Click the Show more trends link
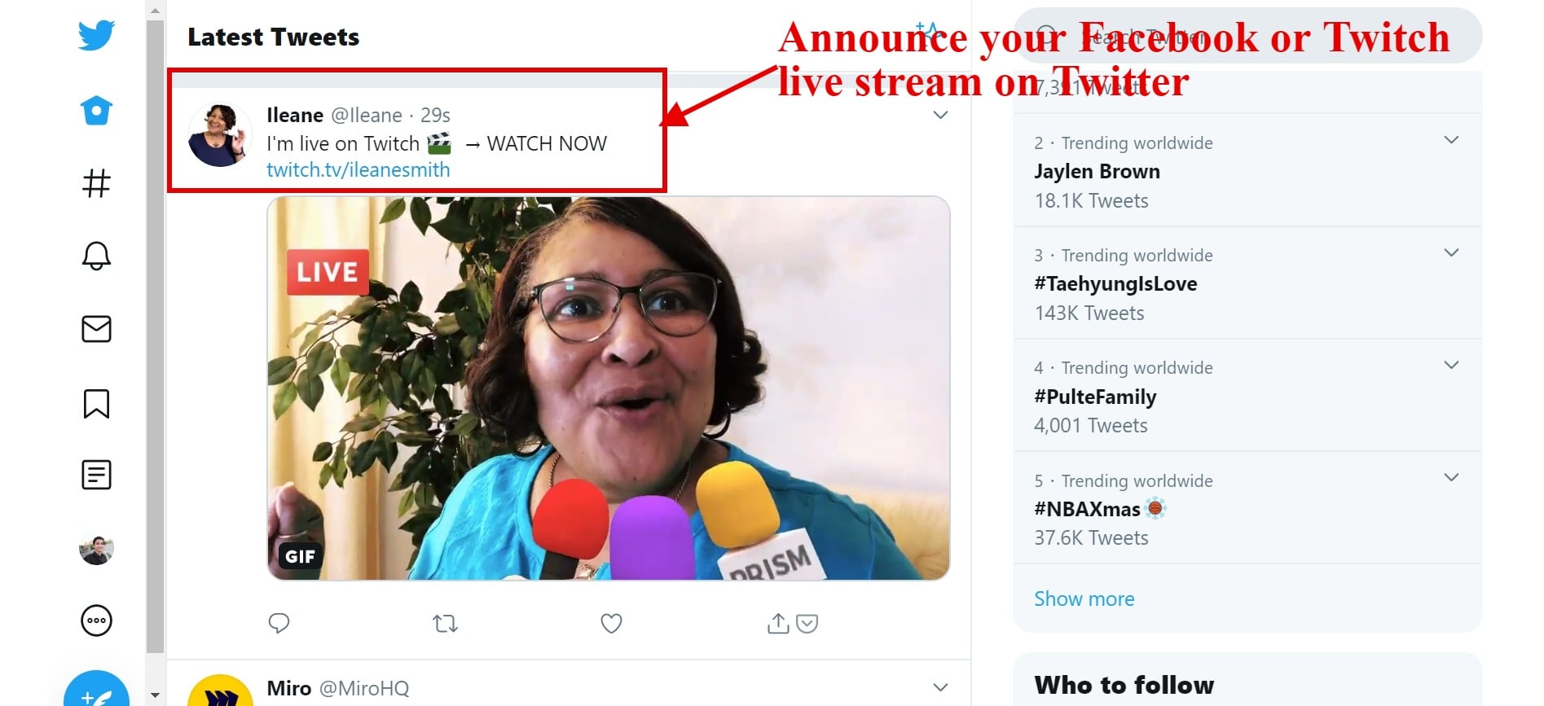Image resolution: width=1544 pixels, height=706 pixels. [1084, 599]
